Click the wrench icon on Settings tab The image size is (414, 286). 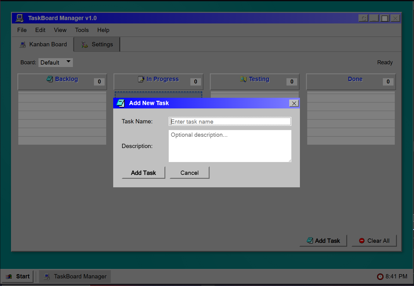tap(84, 44)
